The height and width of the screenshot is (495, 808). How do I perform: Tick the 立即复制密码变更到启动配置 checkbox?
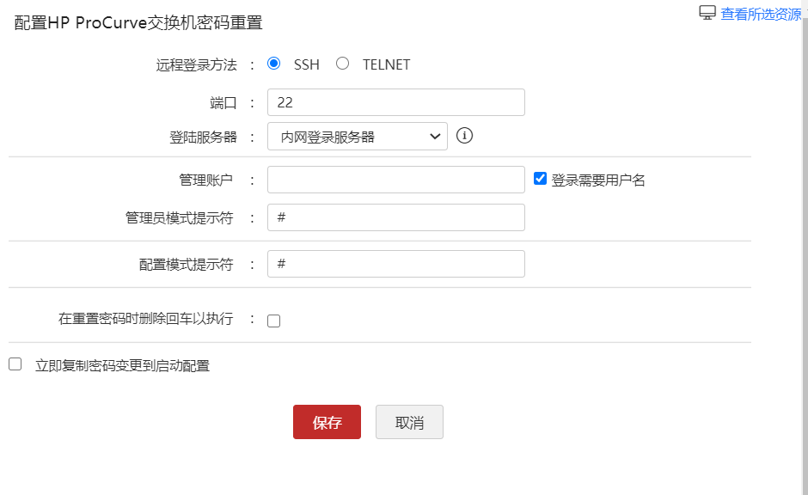(15, 364)
